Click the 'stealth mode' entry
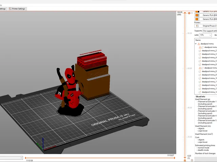217x162 pixels. click(203, 150)
